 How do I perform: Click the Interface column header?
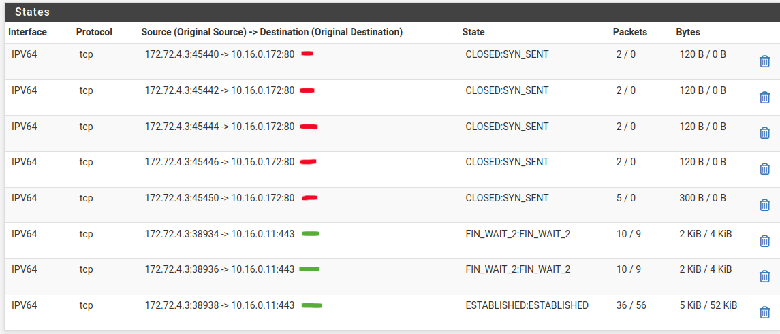coord(28,32)
